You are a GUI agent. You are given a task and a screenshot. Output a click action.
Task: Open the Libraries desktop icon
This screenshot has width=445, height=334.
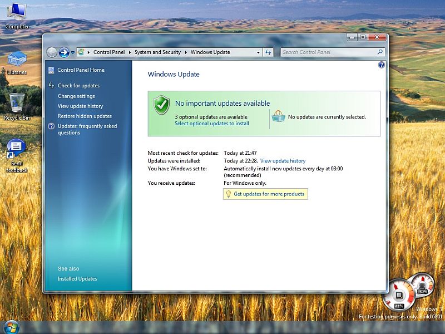click(17, 63)
